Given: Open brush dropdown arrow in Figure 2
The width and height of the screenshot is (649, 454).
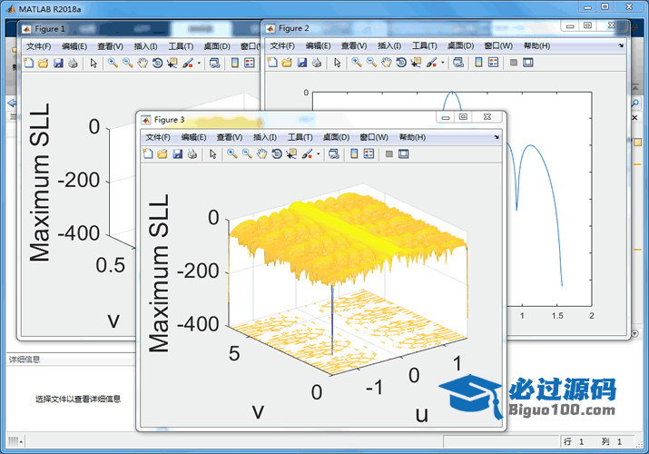Looking at the screenshot, I should tap(443, 63).
